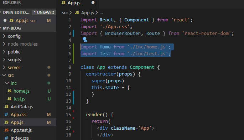Click U status badge of home.js
244x140 pixels.
pyautogui.click(x=49, y=91)
